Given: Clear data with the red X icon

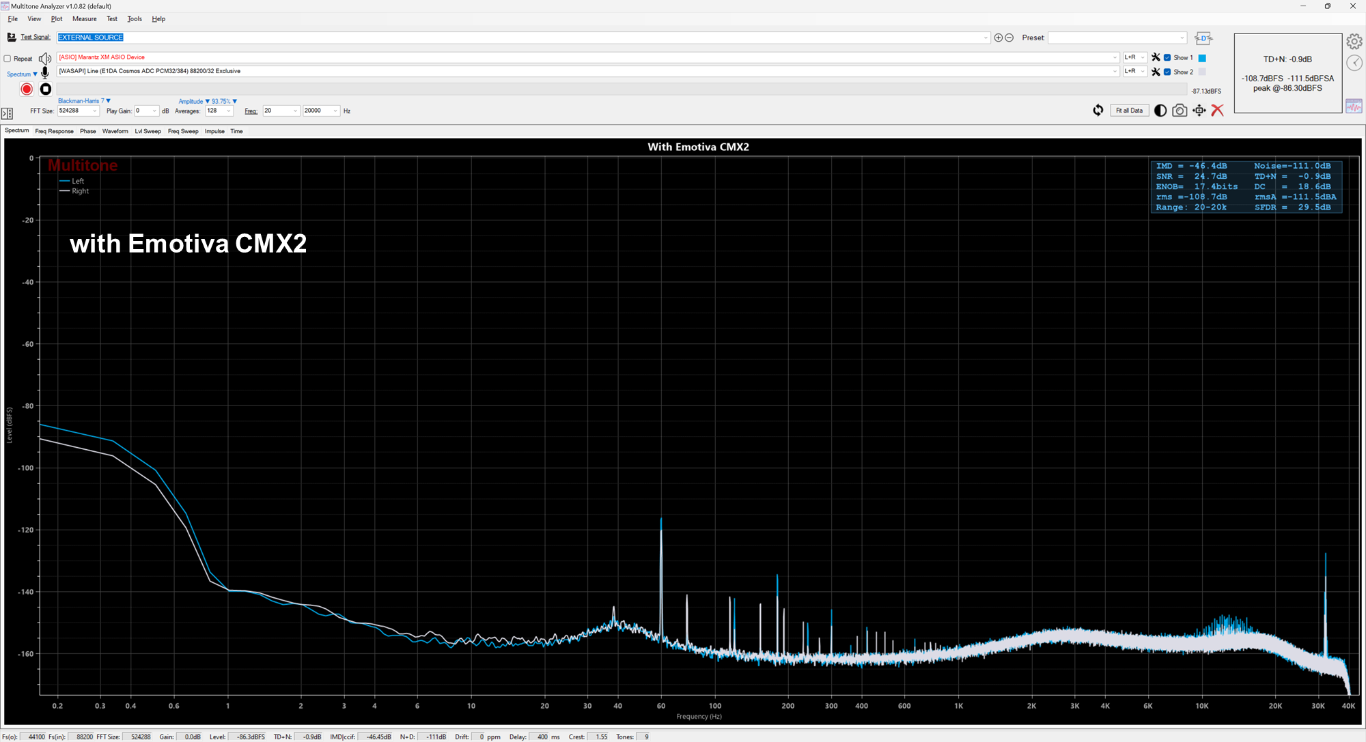Looking at the screenshot, I should [x=1217, y=111].
